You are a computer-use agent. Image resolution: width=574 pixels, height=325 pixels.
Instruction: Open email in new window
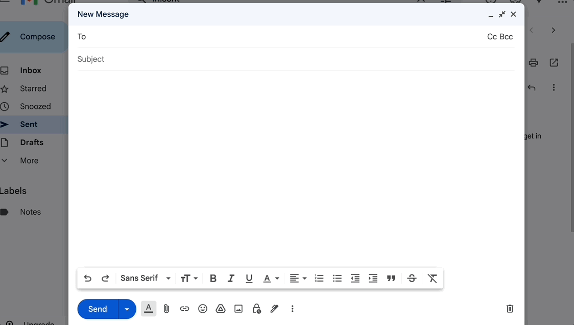[x=554, y=63]
